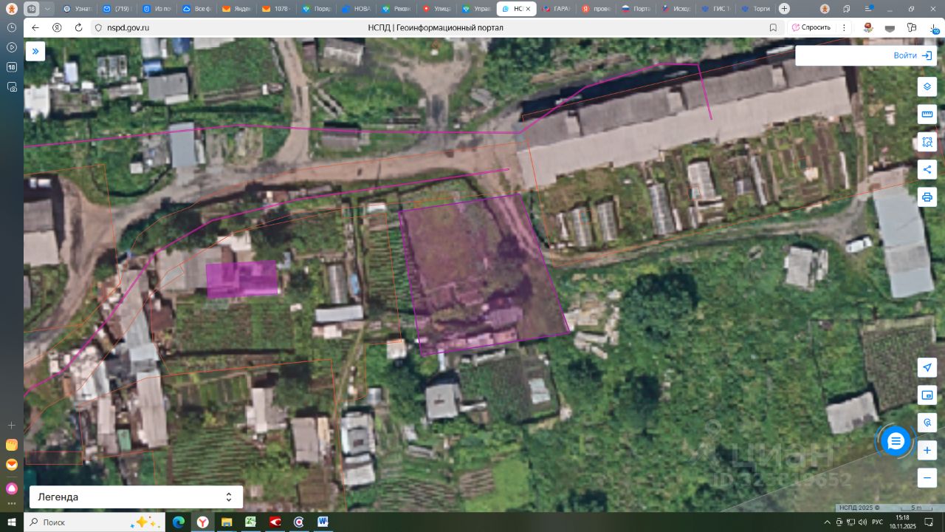The height and width of the screenshot is (532, 945).
Task: Switch to the Улица tab
Action: (436, 9)
